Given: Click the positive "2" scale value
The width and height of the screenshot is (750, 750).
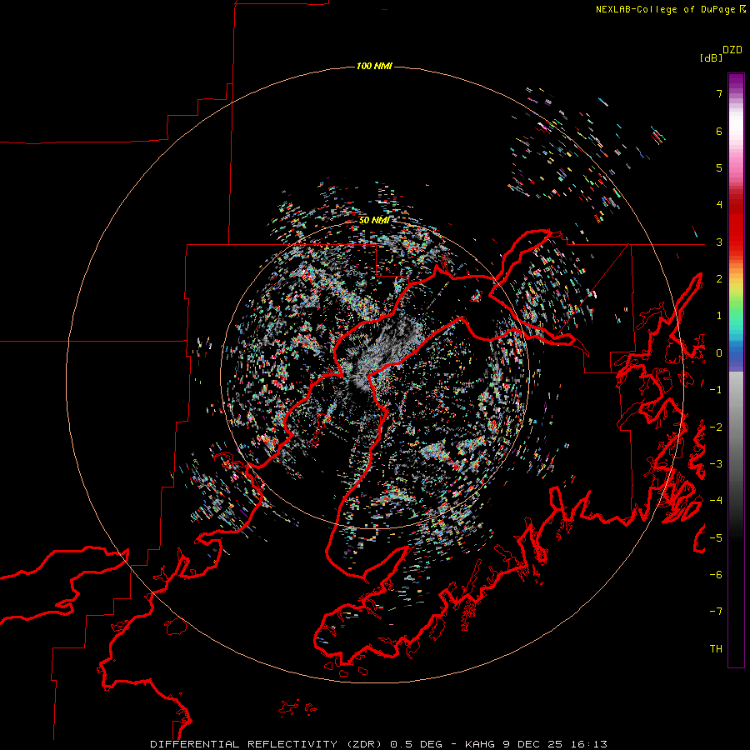Looking at the screenshot, I should point(719,279).
